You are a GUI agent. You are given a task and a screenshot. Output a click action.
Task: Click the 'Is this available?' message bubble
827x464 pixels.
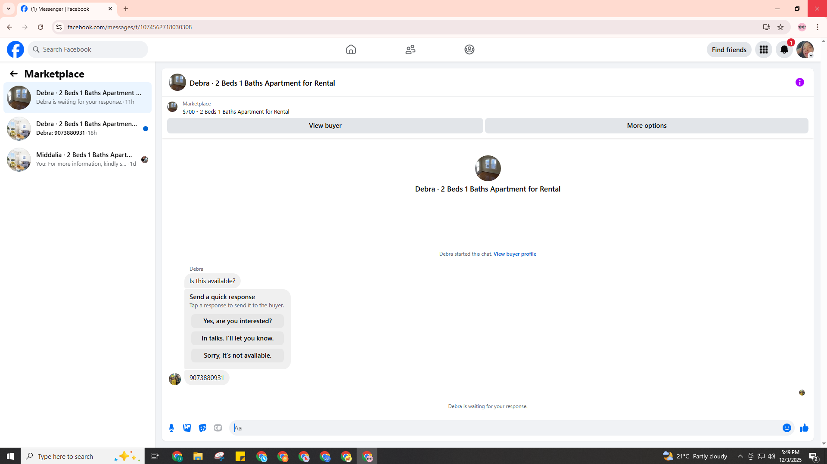212,281
